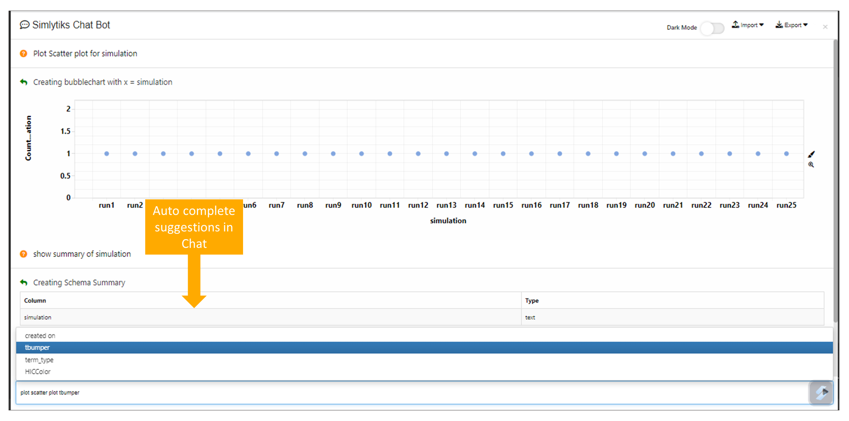The width and height of the screenshot is (849, 421).
Task: Click the green reply arrow beside Creating Schema Summary
Action: pyautogui.click(x=23, y=282)
